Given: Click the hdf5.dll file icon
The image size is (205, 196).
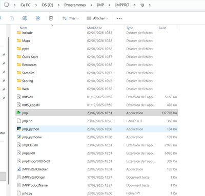Looking at the screenshot, I should [19, 97].
